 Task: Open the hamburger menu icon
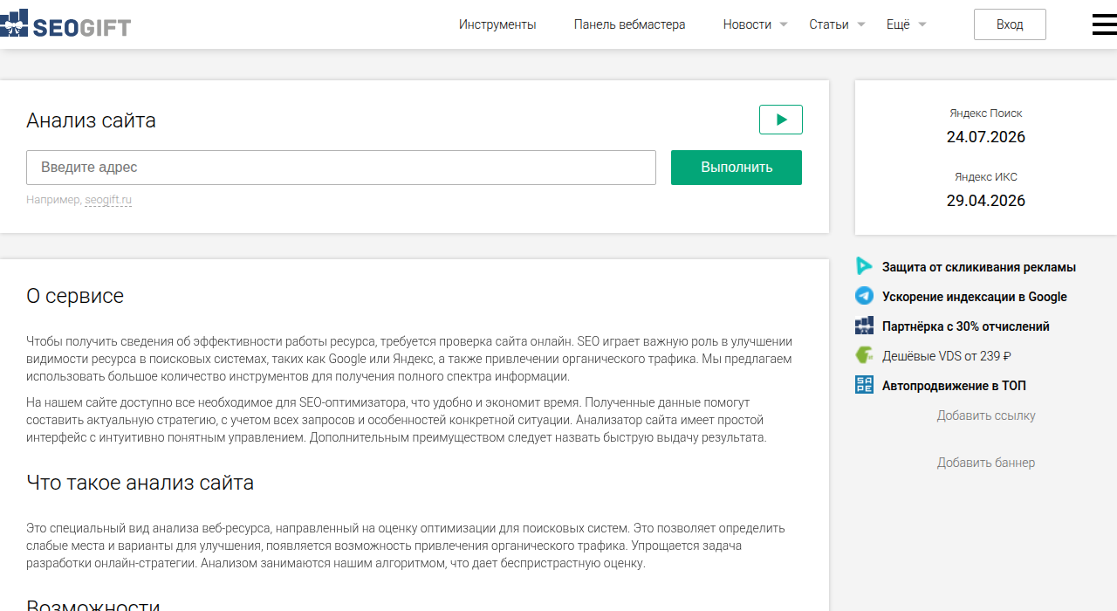1105,24
